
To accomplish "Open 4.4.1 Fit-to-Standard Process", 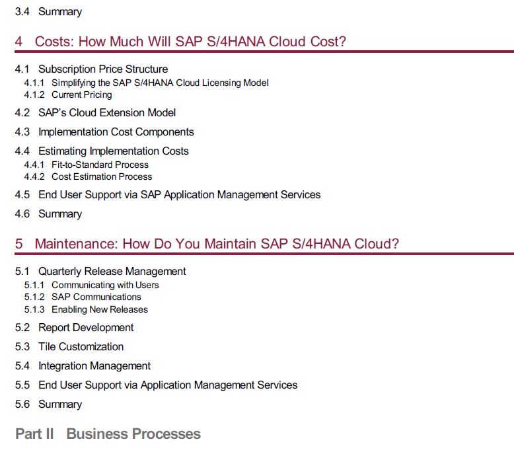I will (x=86, y=165).
